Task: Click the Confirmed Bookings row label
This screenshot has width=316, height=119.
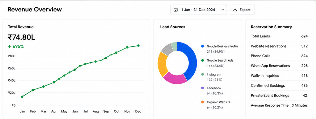Action: tap(268, 86)
